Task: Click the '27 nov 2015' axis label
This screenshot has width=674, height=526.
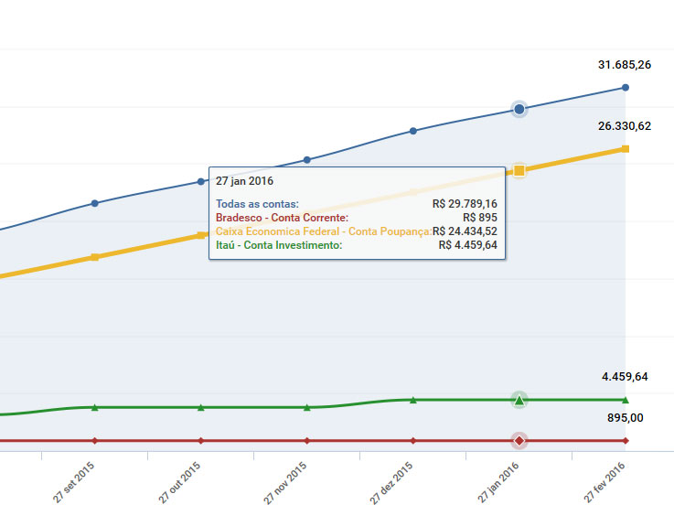Action: pos(285,483)
